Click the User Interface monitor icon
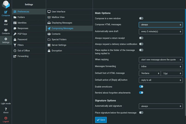 (49, 11)
